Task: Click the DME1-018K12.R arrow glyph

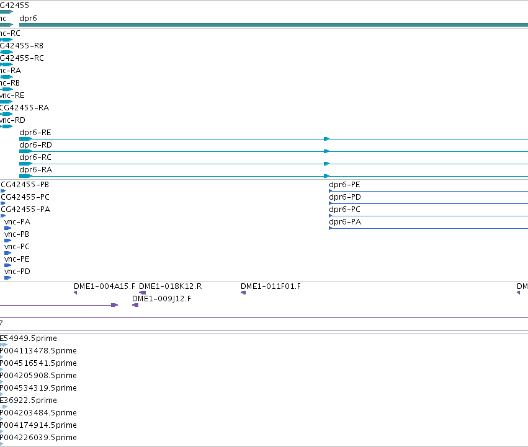Action: 143,293
